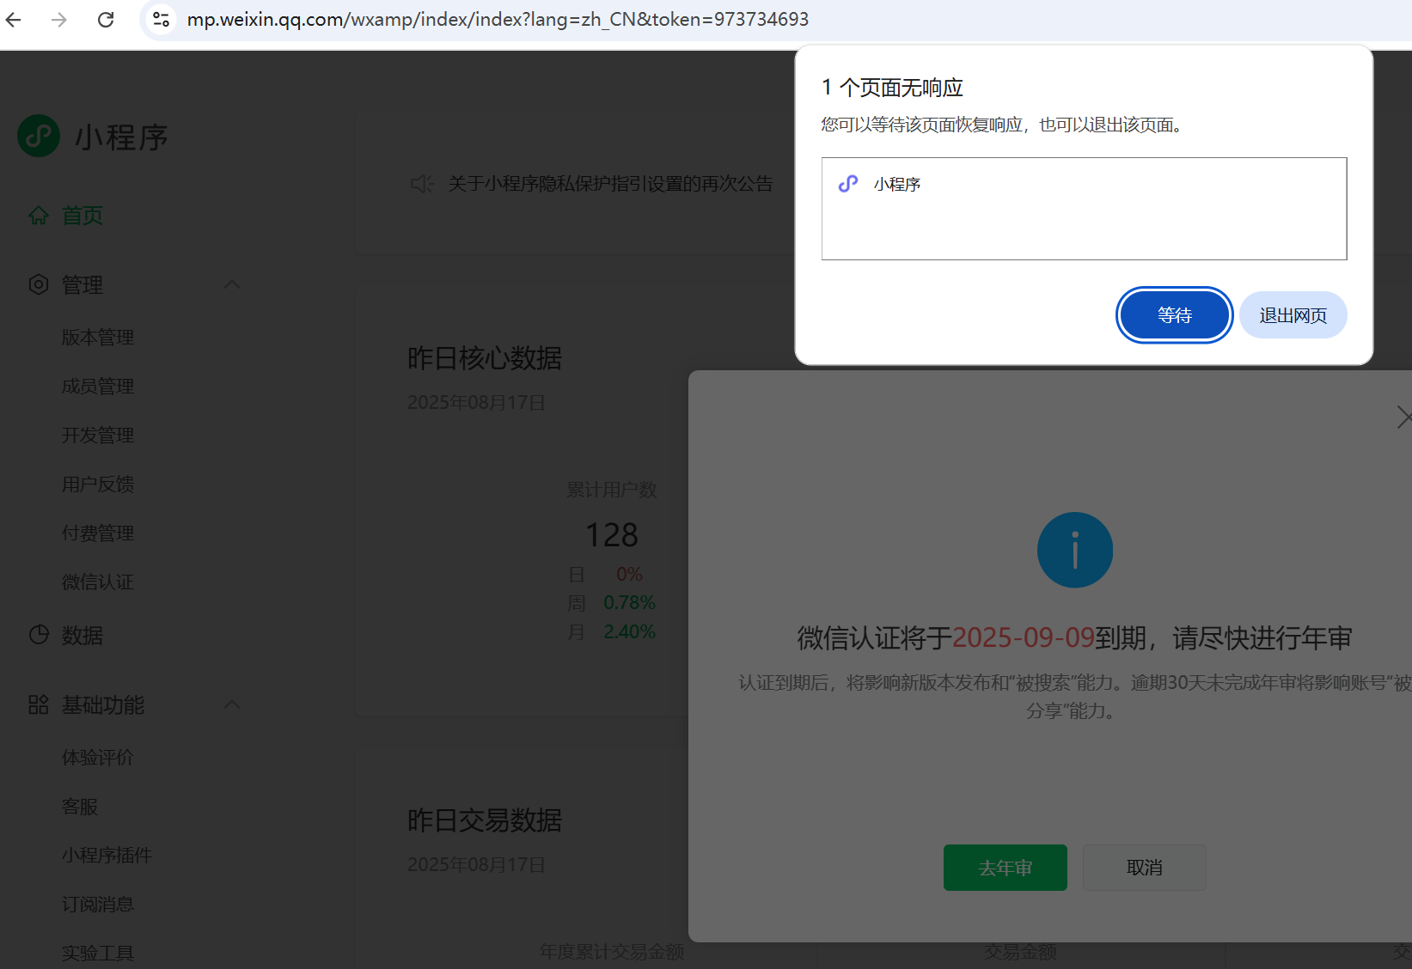Image resolution: width=1412 pixels, height=969 pixels.
Task: Click the announcement speaker icon
Action: pos(422,184)
